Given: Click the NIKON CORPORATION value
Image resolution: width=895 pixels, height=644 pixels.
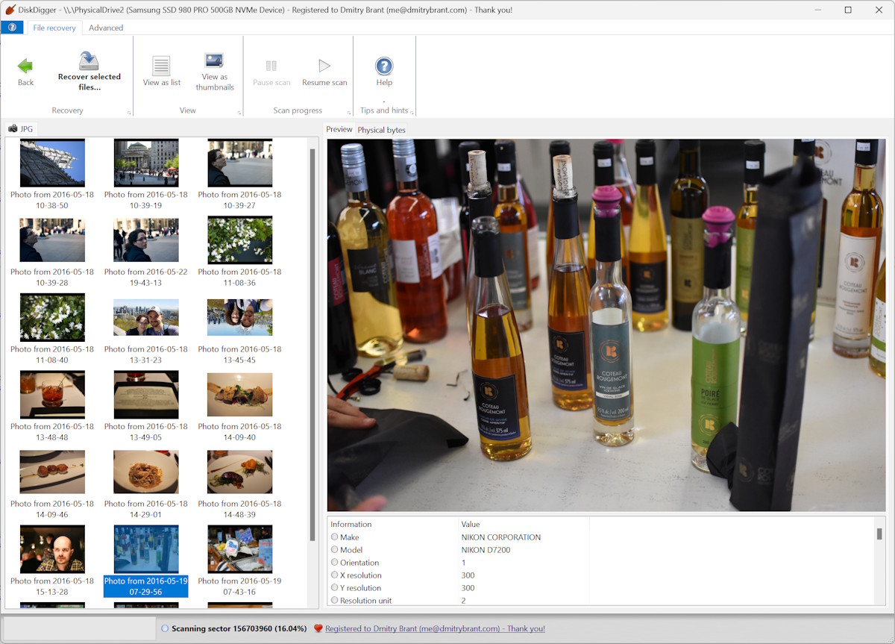Looking at the screenshot, I should (x=501, y=537).
